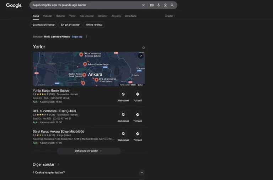The width and height of the screenshot is (273, 180).
Task: Expand '1 Ocakta kargolar tatil mi?' question
Action: (141, 173)
